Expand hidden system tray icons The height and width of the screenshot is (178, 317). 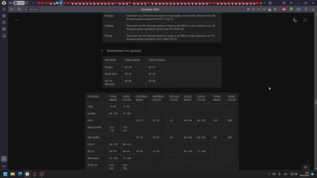[x=269, y=174]
